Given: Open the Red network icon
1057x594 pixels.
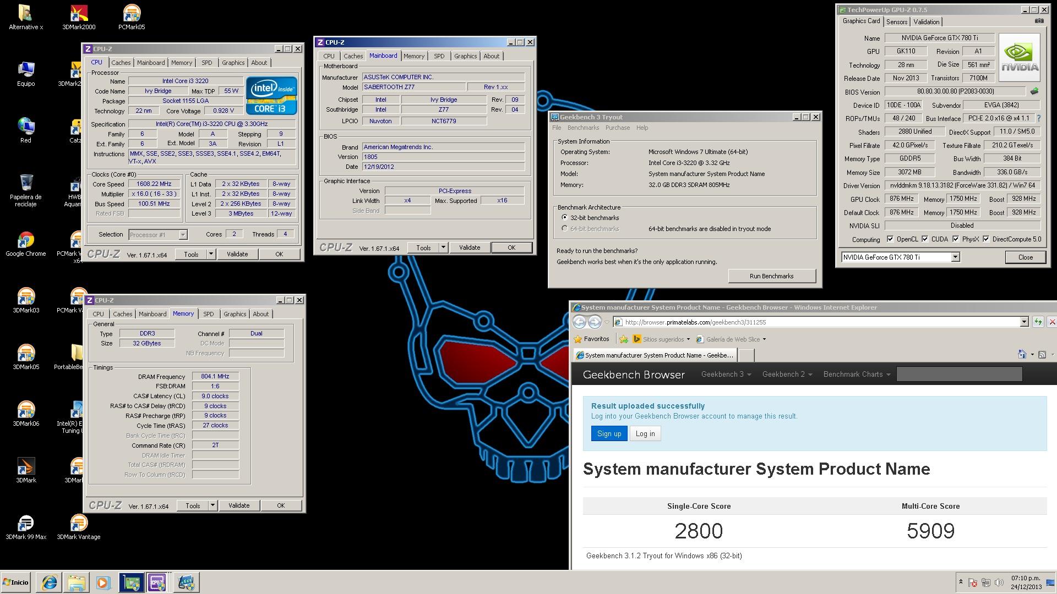Looking at the screenshot, I should 26,130.
